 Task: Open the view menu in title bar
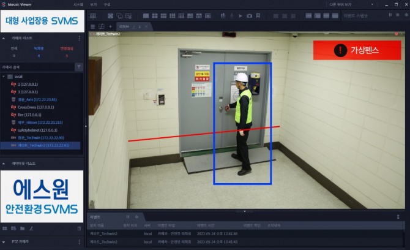(x=94, y=4)
